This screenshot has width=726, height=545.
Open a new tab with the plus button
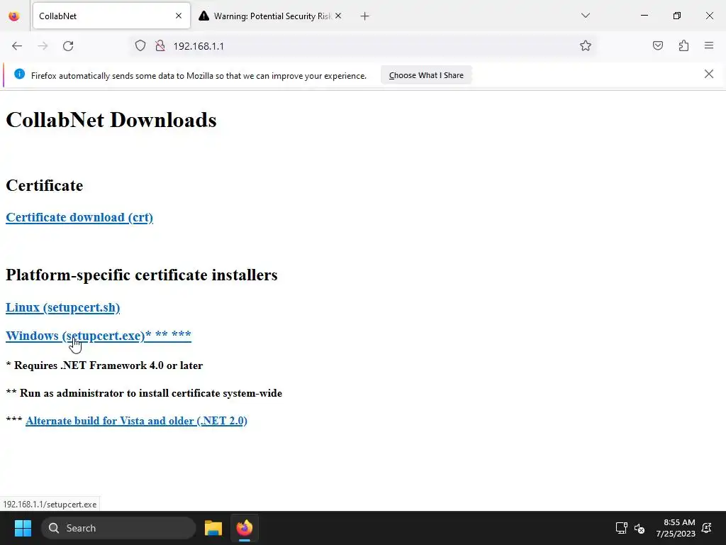(x=365, y=16)
